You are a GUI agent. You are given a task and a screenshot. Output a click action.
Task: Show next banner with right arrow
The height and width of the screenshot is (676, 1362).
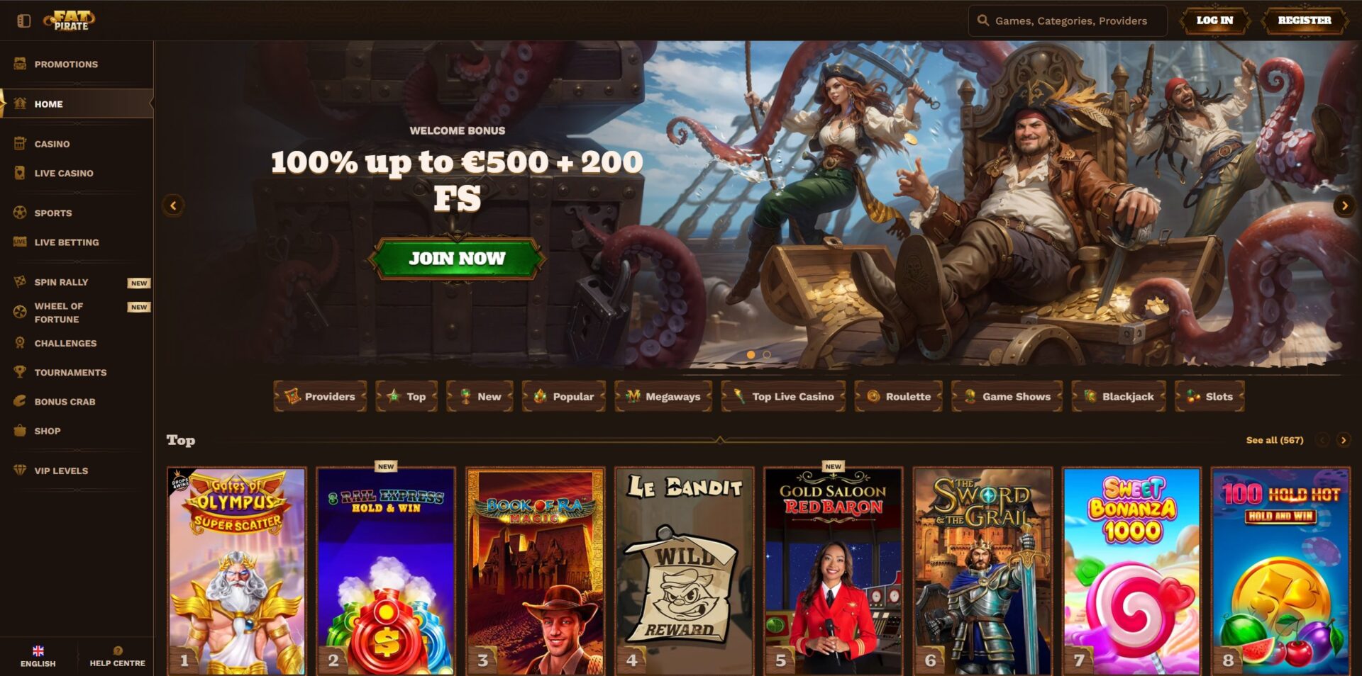(1344, 205)
